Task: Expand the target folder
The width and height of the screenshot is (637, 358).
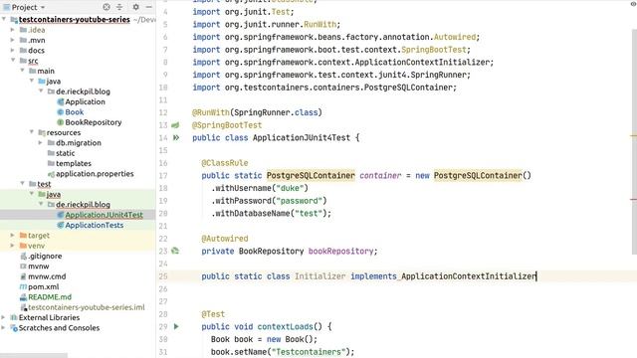Action: coord(13,235)
